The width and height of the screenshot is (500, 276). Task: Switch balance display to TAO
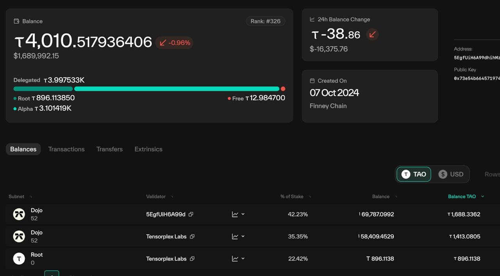414,174
